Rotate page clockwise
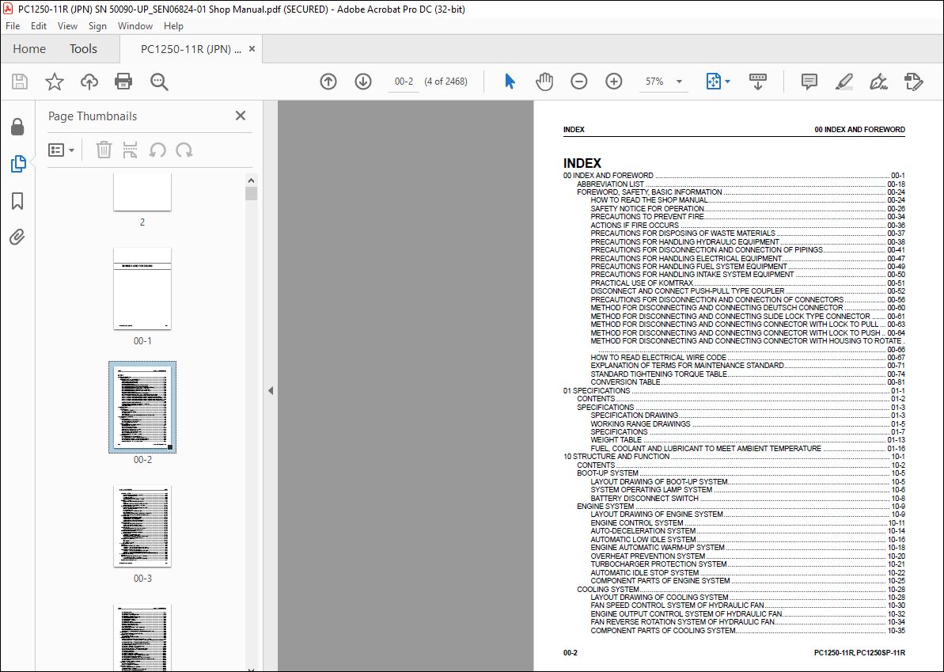944x672 pixels. click(184, 150)
